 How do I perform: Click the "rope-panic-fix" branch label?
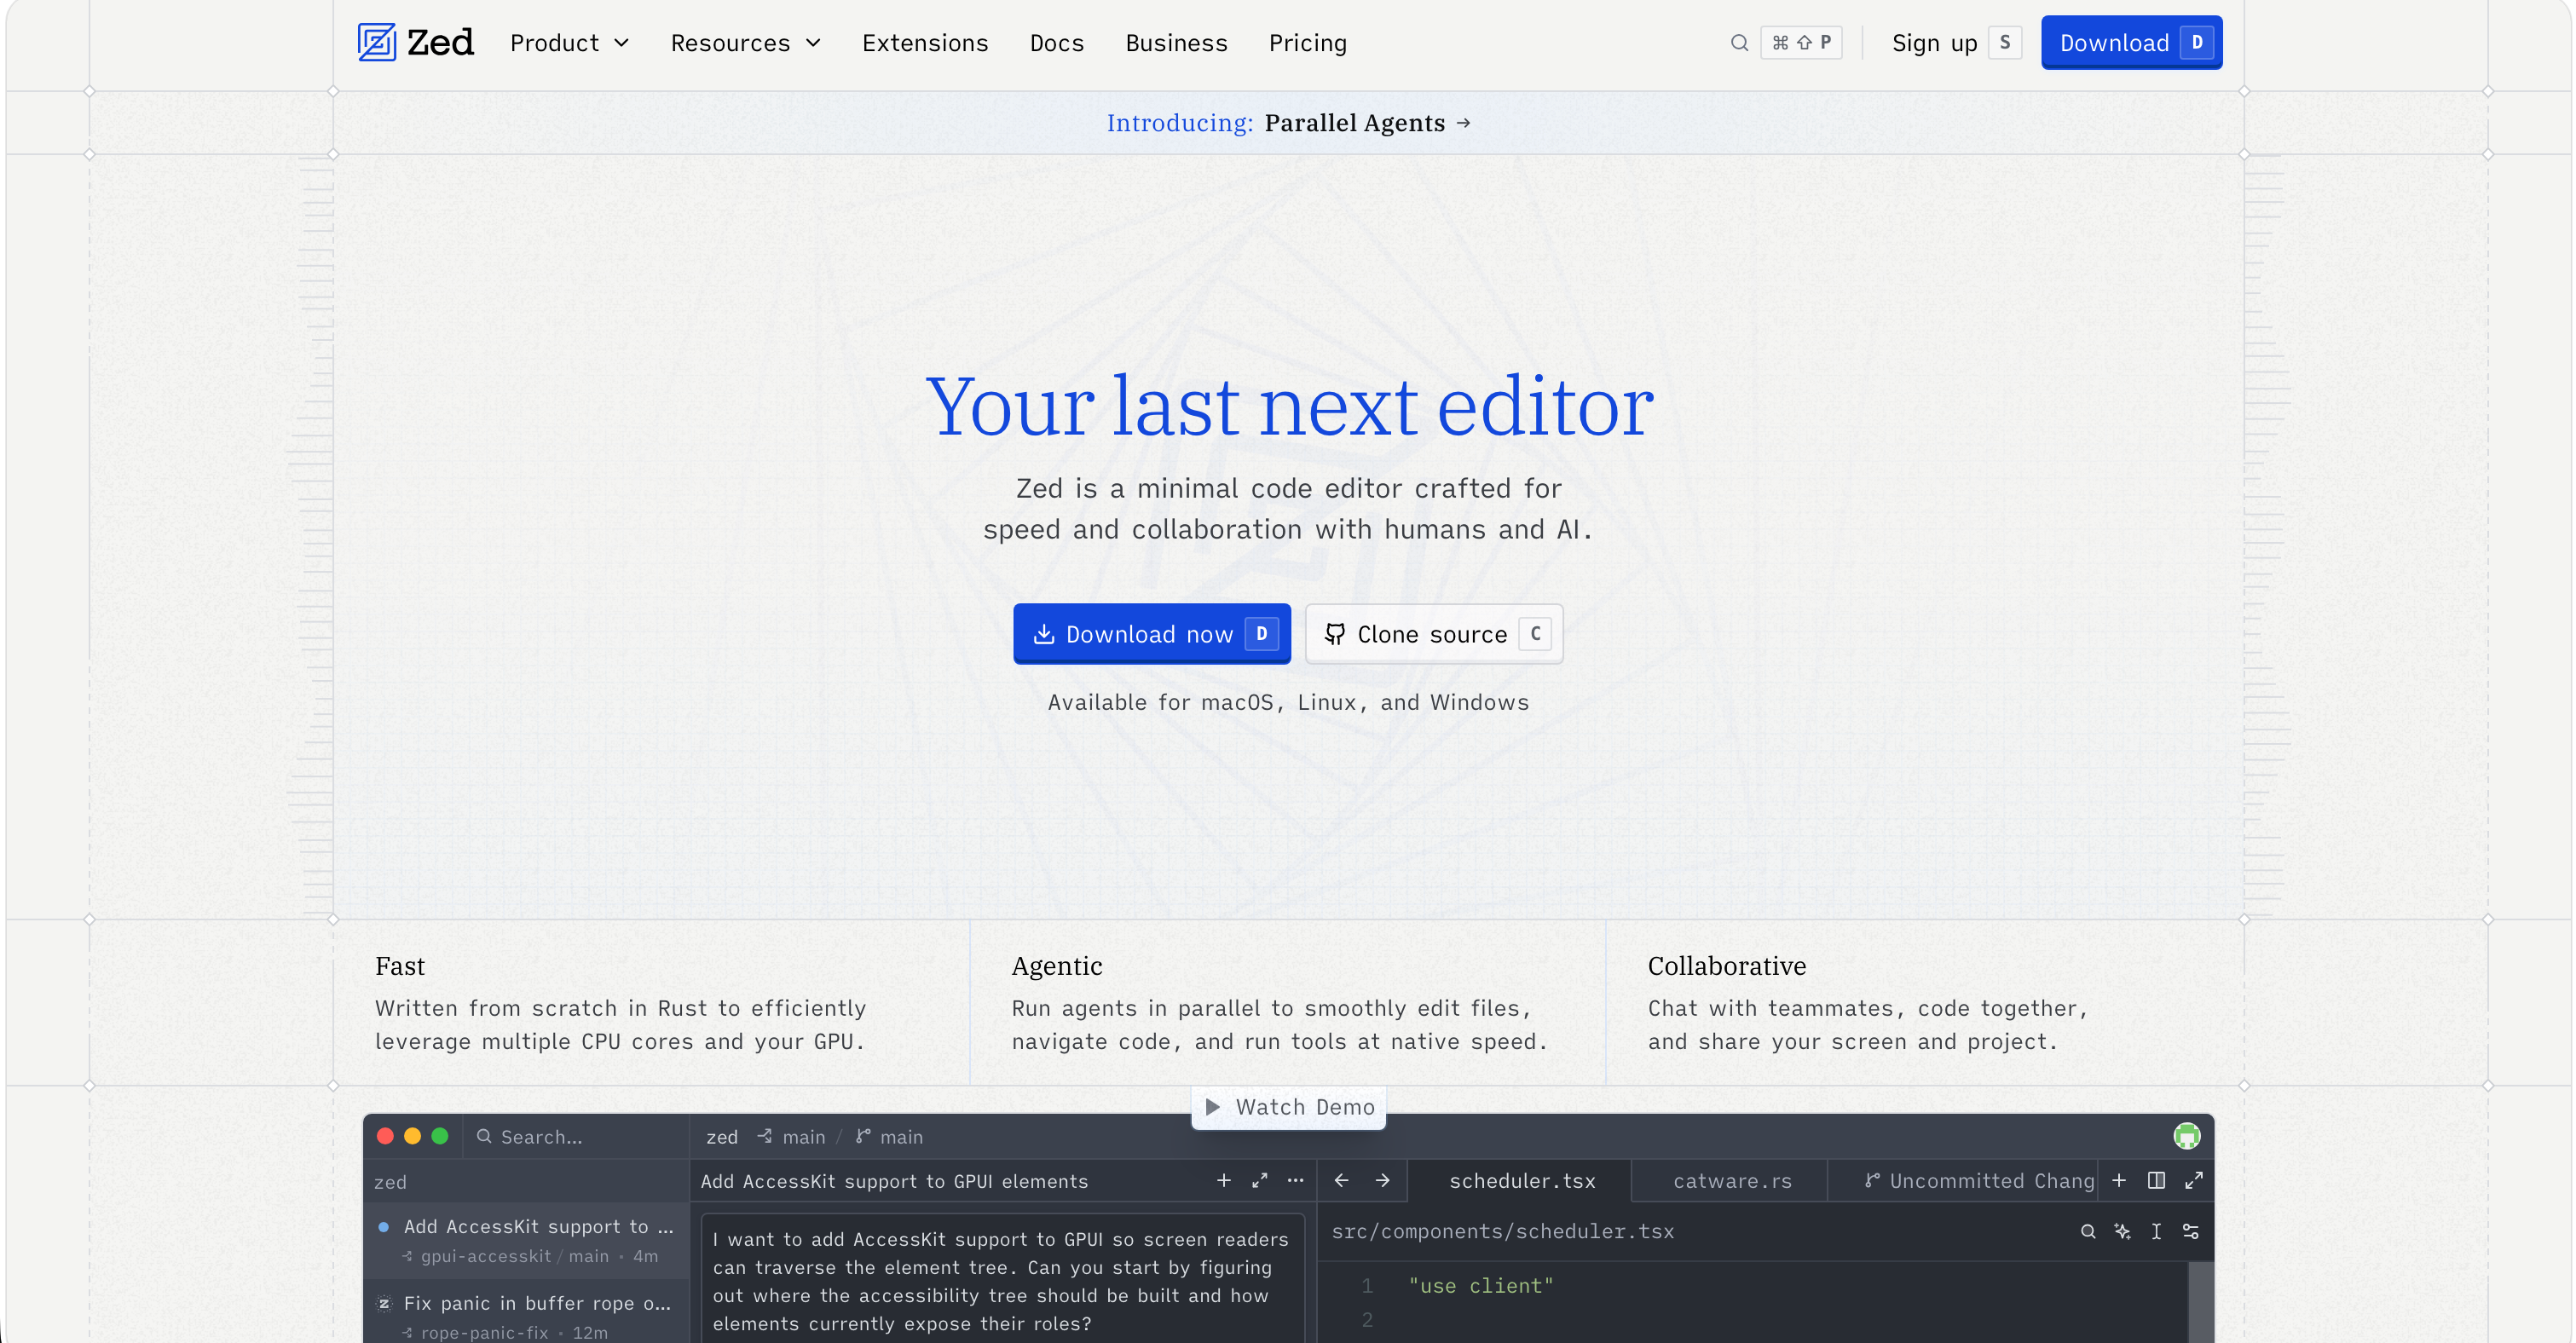485,1333
